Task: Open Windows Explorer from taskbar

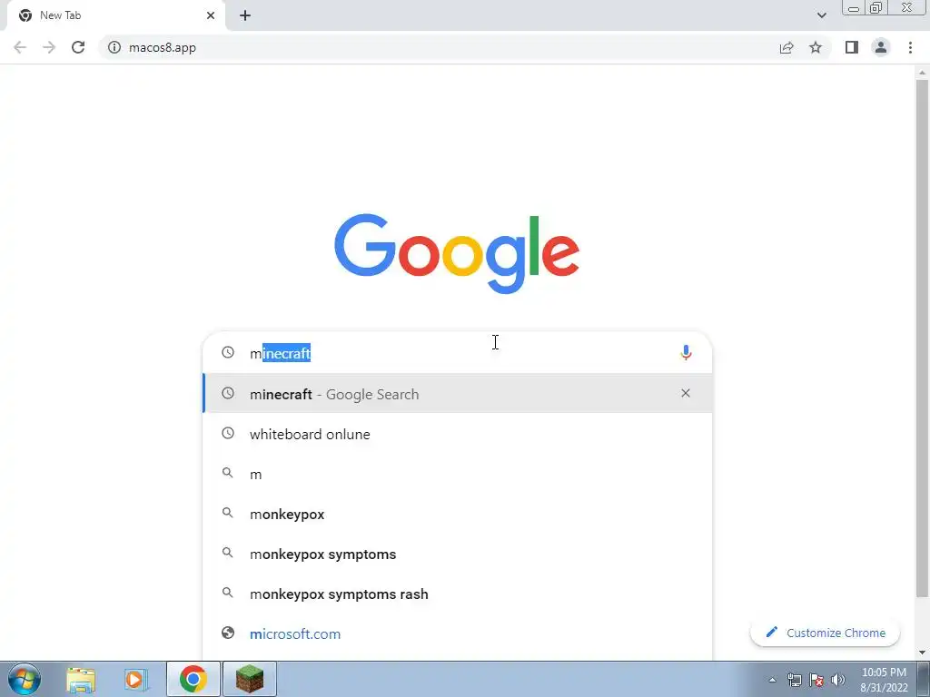Action: [x=81, y=679]
